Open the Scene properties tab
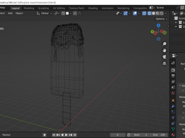This screenshot has width=185, height=138. click(173, 87)
